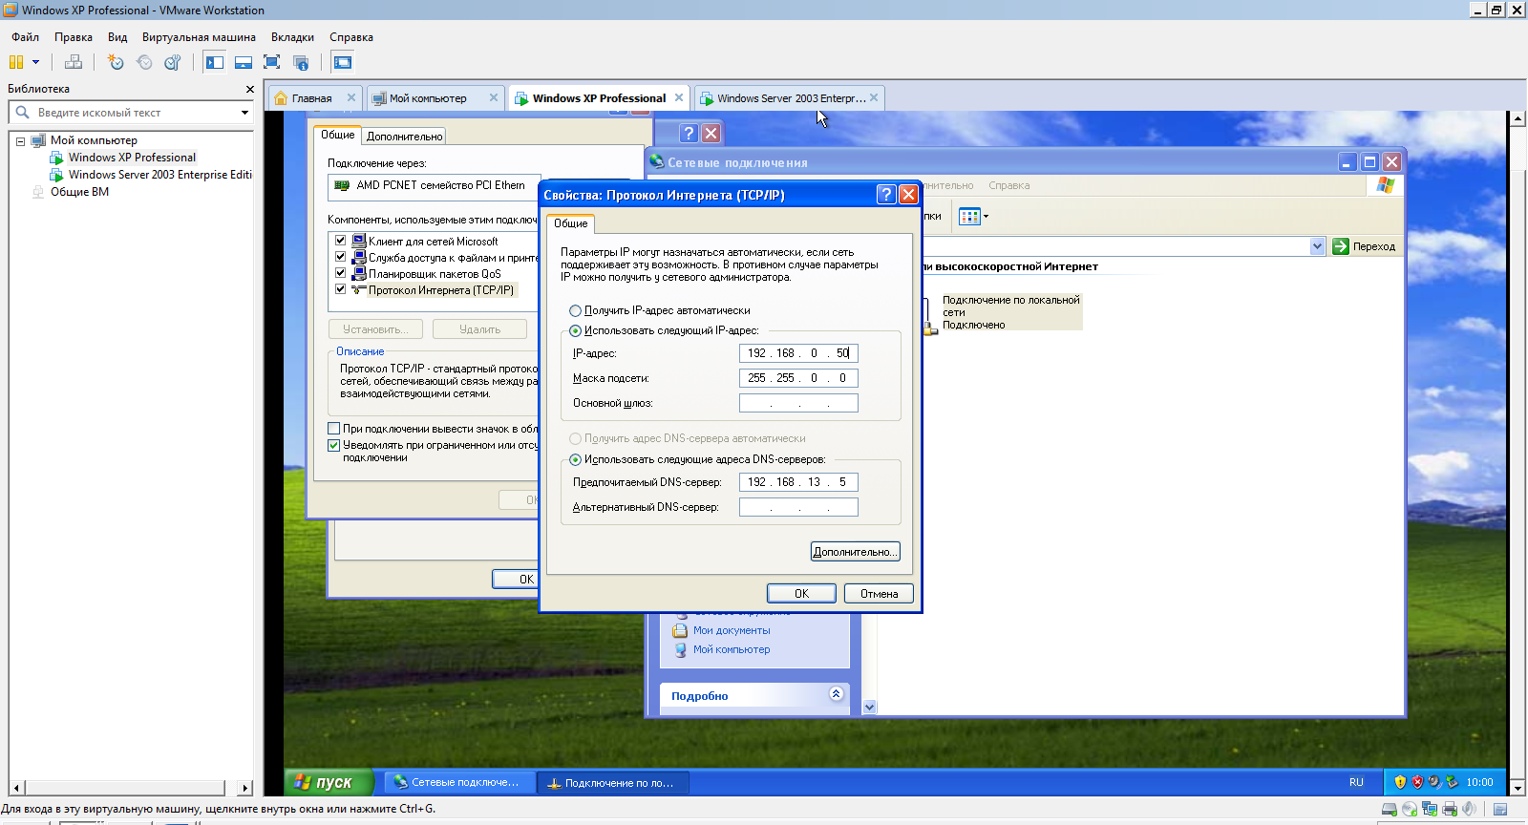The width and height of the screenshot is (1528, 825).
Task: Click the library search text field
Action: click(134, 113)
